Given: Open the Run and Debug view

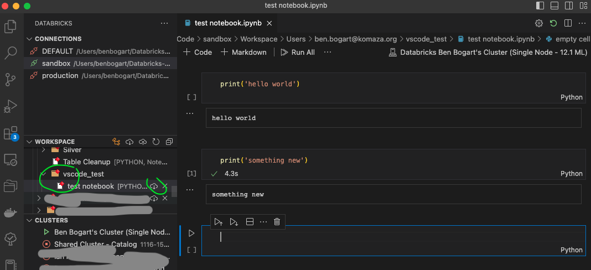Looking at the screenshot, I should (10, 106).
